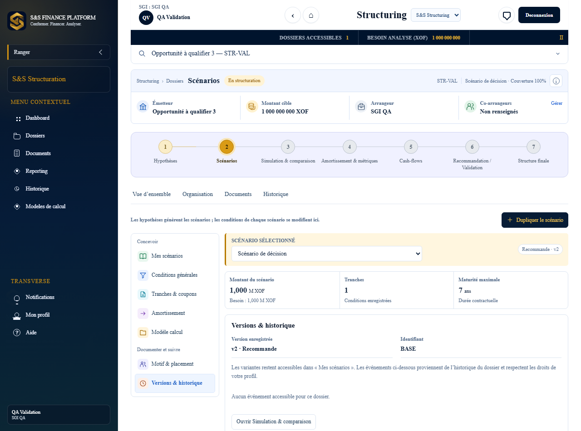Viewport: 581px width, 431px height.
Task: Click the QV avatar badge
Action: 146,18
